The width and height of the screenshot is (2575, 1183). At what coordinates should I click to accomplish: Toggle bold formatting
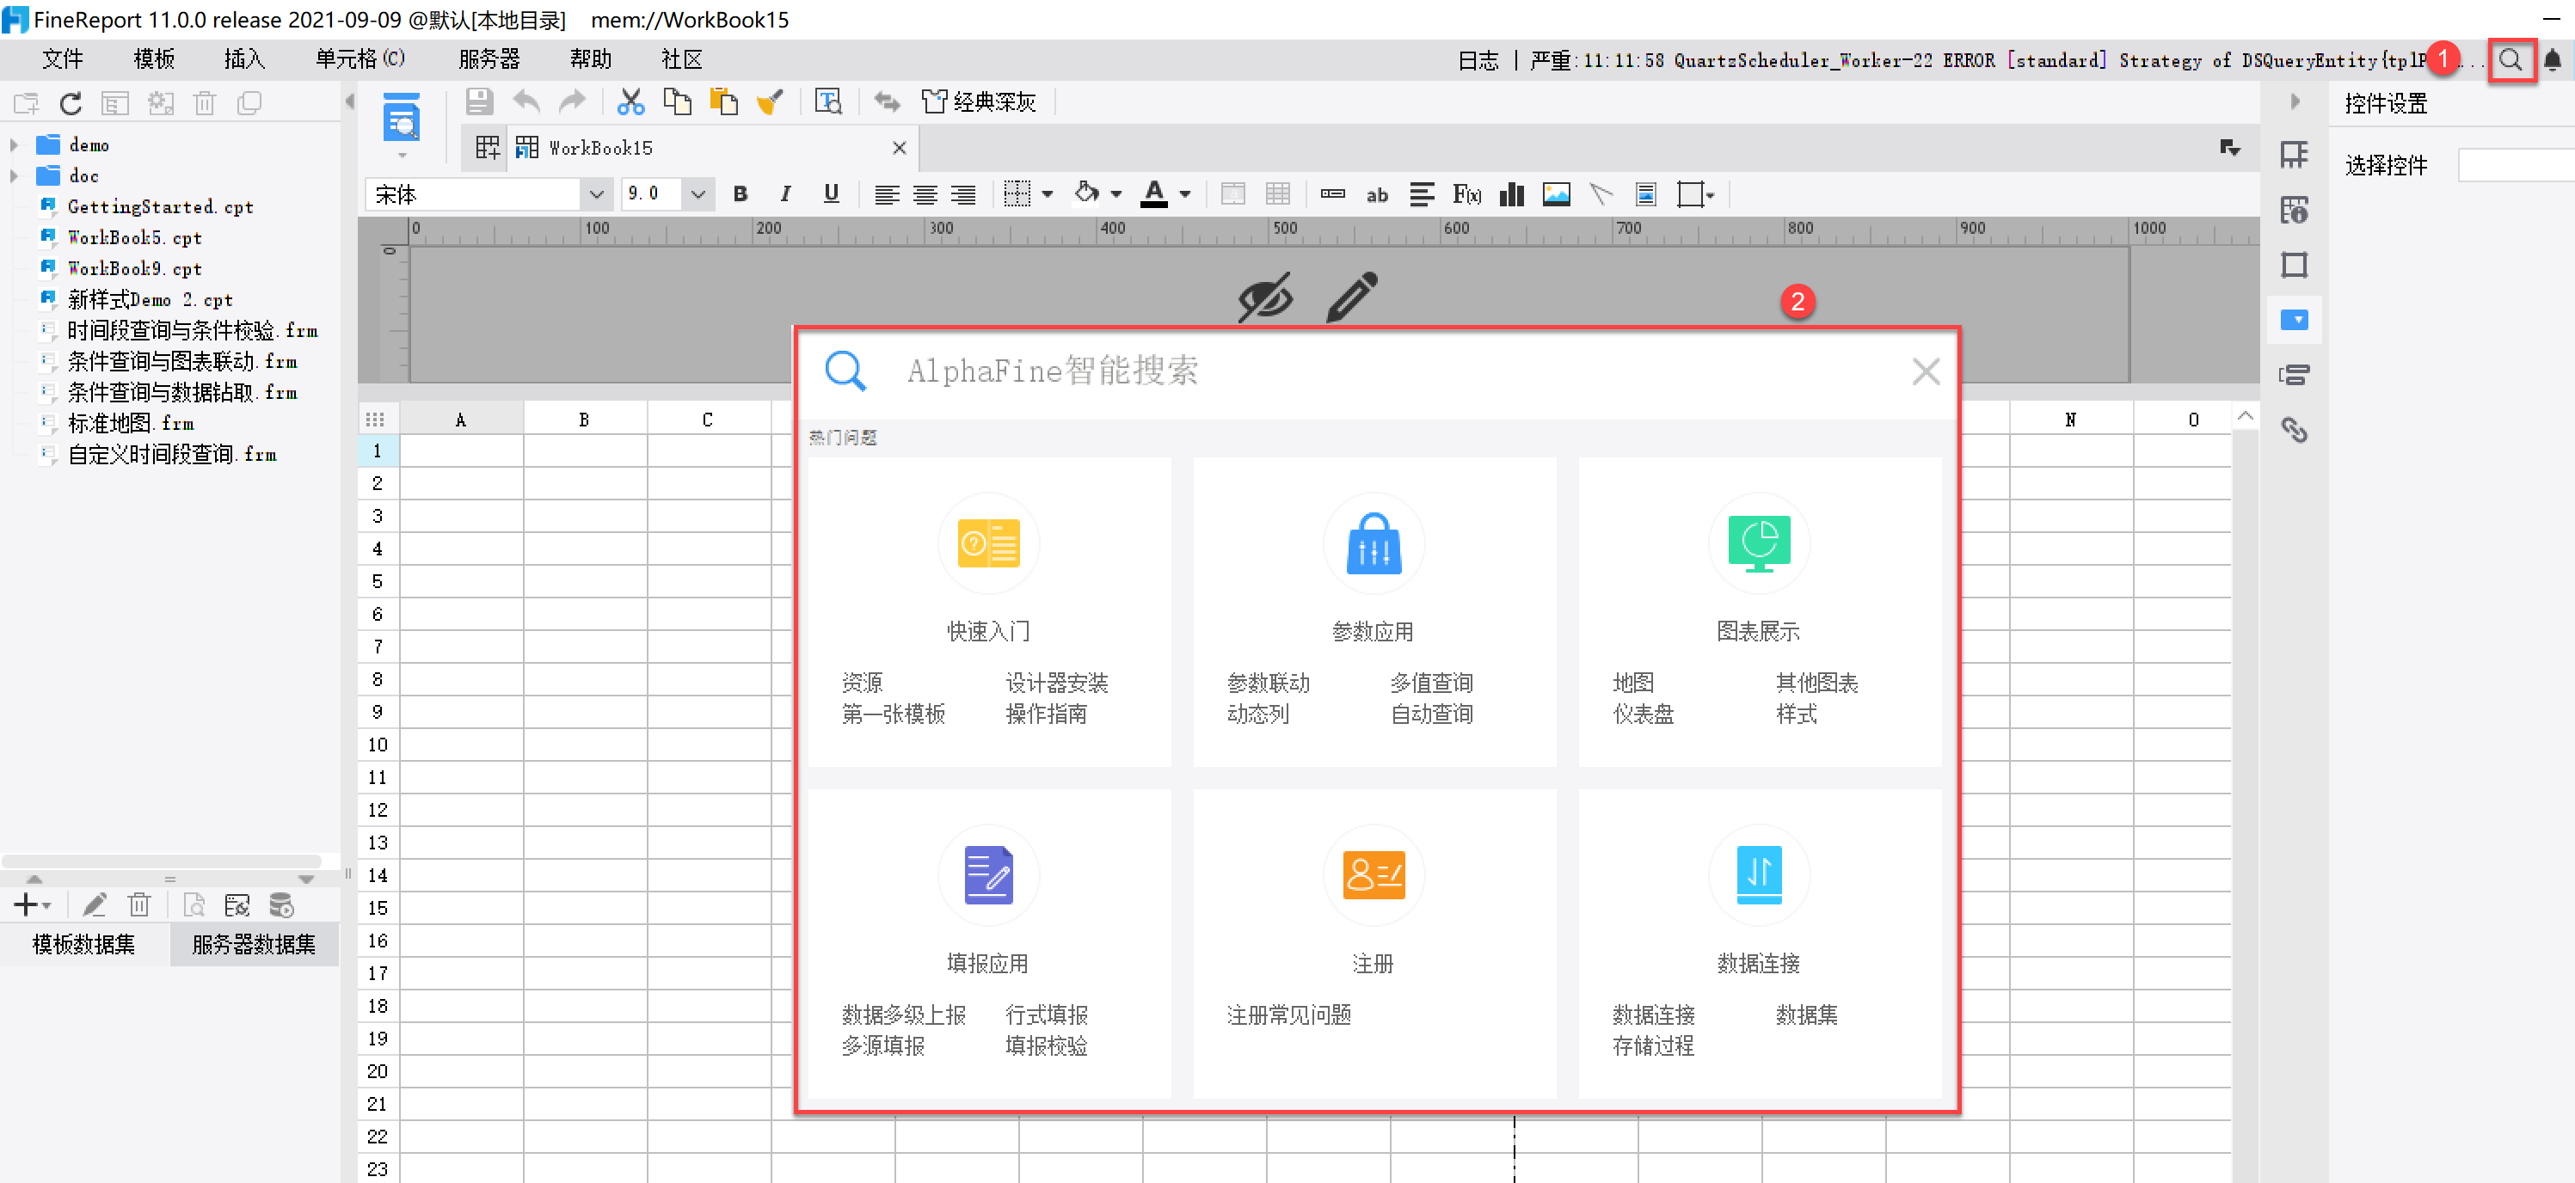[740, 193]
